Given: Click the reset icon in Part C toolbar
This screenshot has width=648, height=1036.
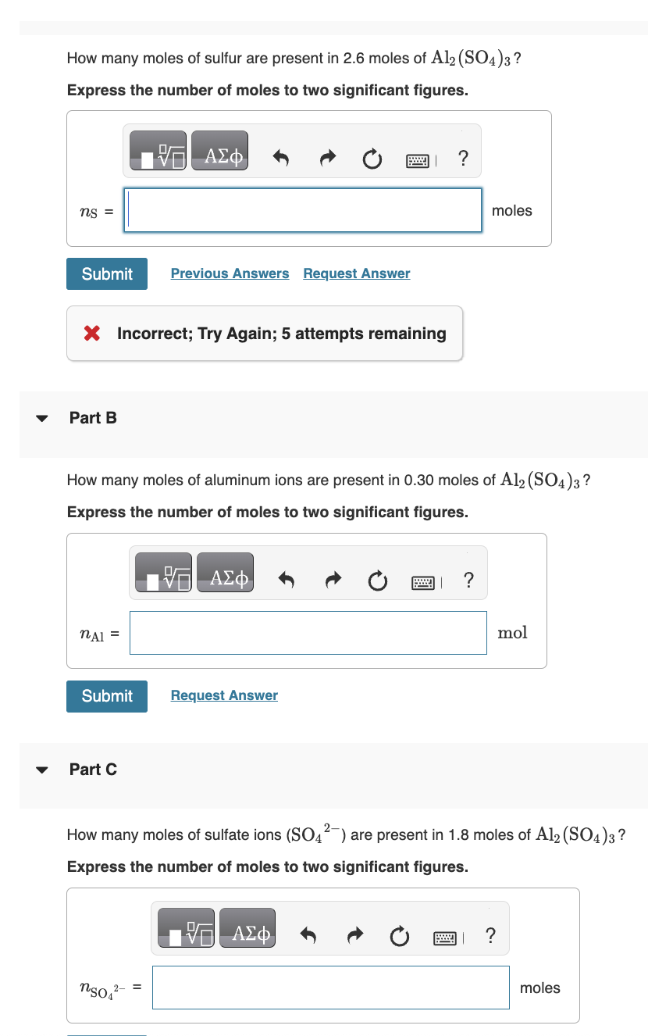Looking at the screenshot, I should pyautogui.click(x=399, y=936).
